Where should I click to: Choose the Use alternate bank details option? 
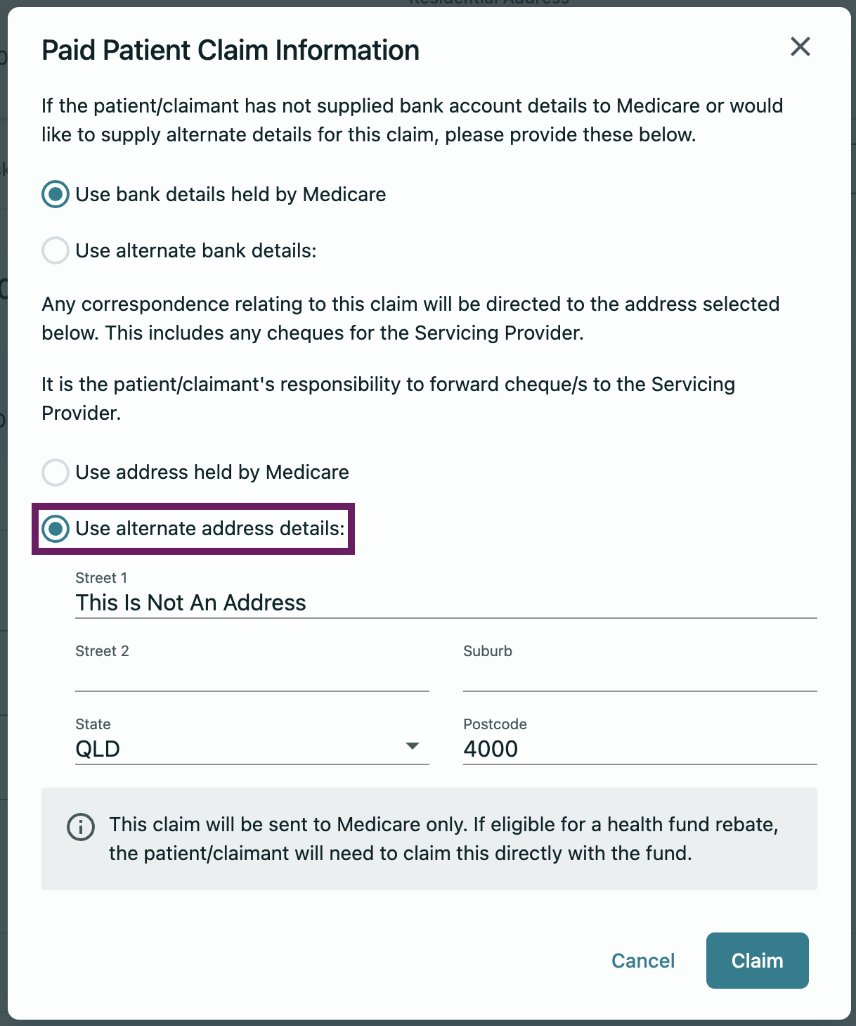pyautogui.click(x=56, y=251)
